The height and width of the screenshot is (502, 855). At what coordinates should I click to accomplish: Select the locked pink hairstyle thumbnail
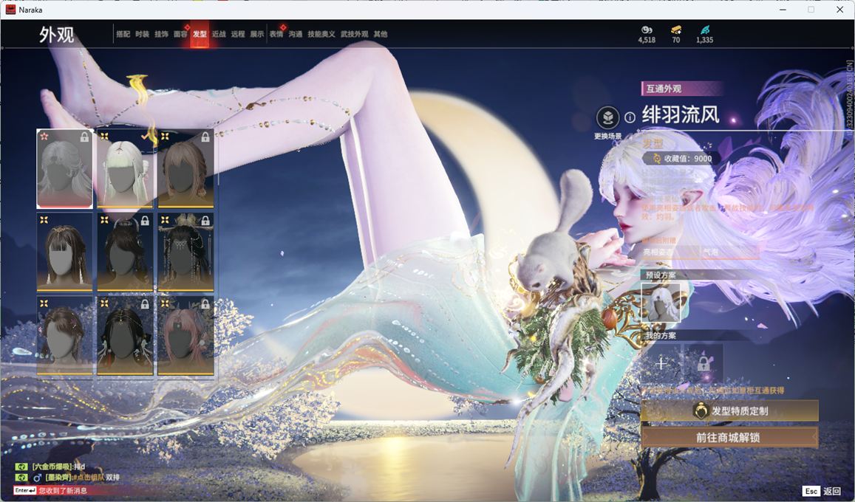pos(185,335)
